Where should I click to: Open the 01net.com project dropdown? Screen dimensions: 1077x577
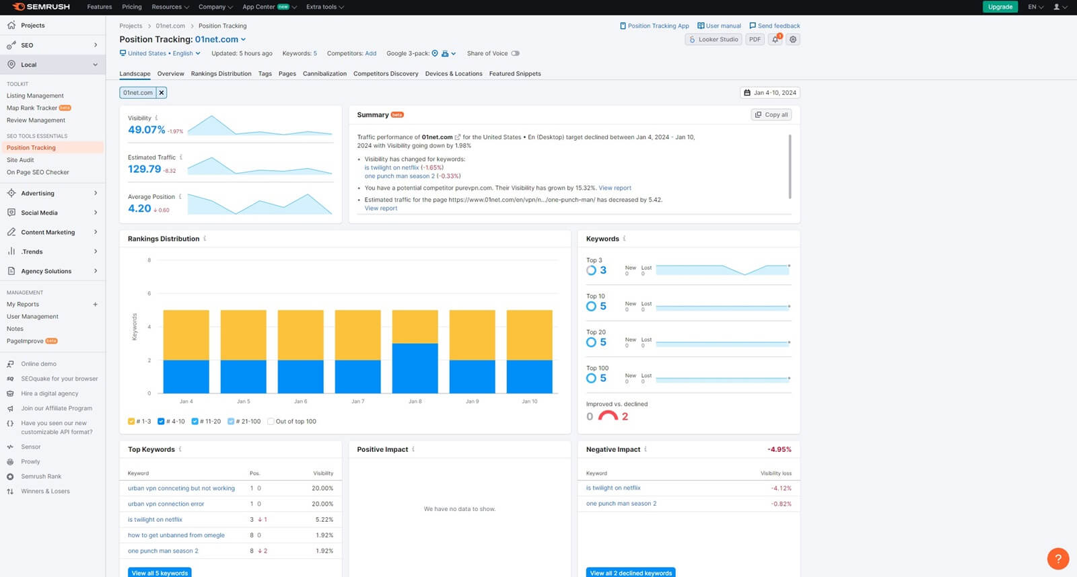[220, 40]
